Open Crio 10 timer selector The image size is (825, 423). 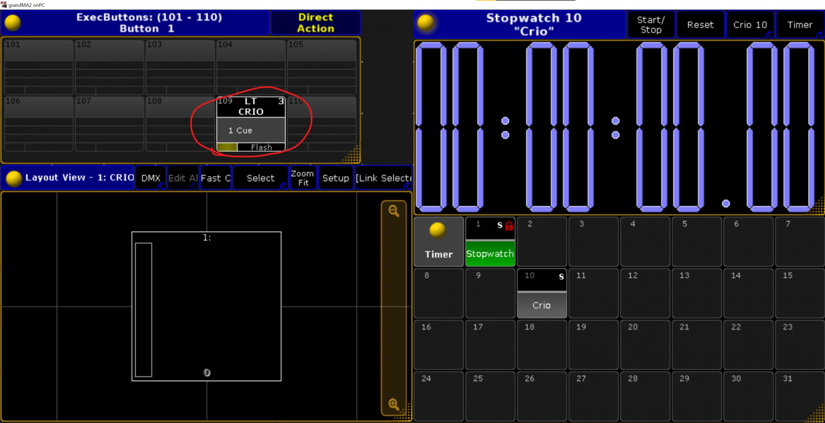[x=750, y=25]
